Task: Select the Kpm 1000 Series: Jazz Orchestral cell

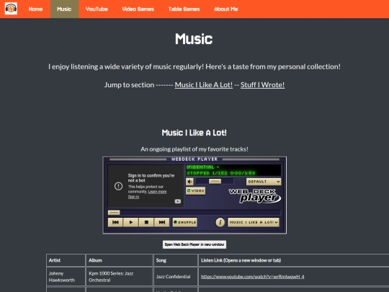Action: (119, 277)
